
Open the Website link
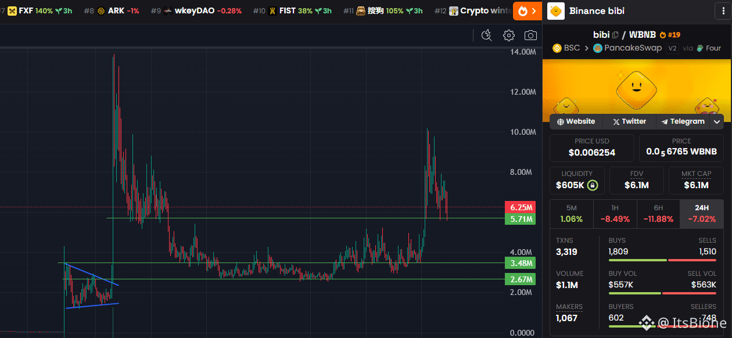[x=576, y=121]
